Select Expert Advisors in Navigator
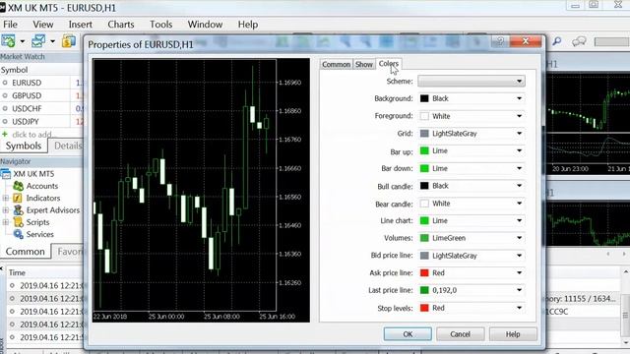The width and height of the screenshot is (630, 354). (52, 209)
